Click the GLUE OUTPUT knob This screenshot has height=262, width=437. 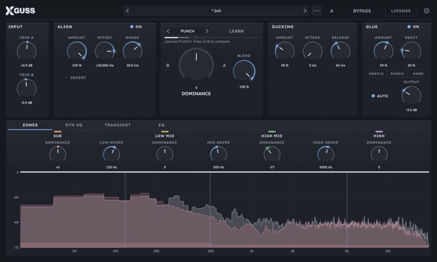(411, 95)
